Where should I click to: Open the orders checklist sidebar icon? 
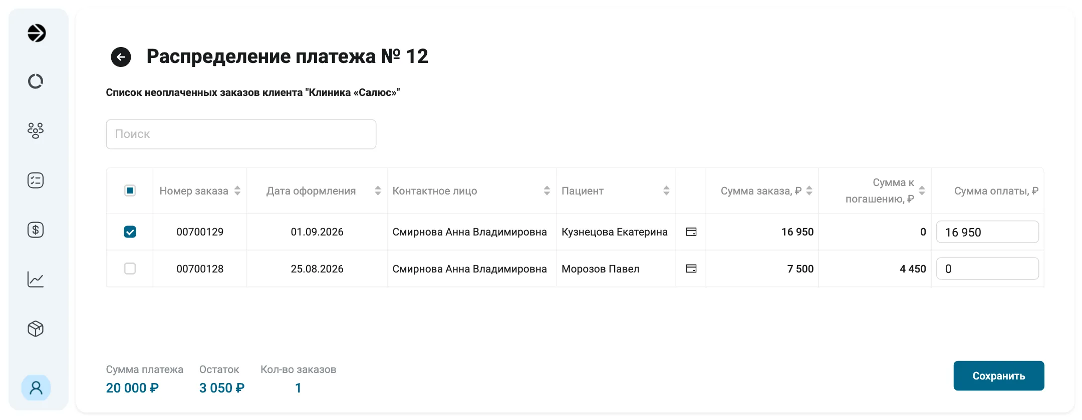pos(36,180)
